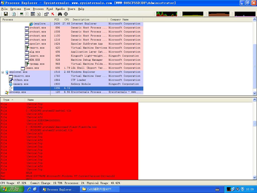257x193 pixels.
Task: Collapse the explorer.exe process tree
Action: (3, 72)
